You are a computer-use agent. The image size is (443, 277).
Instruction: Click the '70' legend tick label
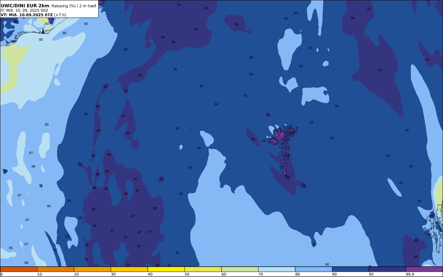pos(261,274)
